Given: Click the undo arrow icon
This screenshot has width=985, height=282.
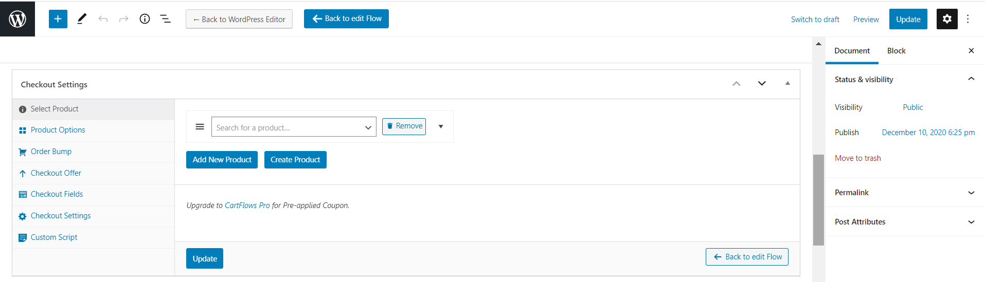Looking at the screenshot, I should 103,19.
